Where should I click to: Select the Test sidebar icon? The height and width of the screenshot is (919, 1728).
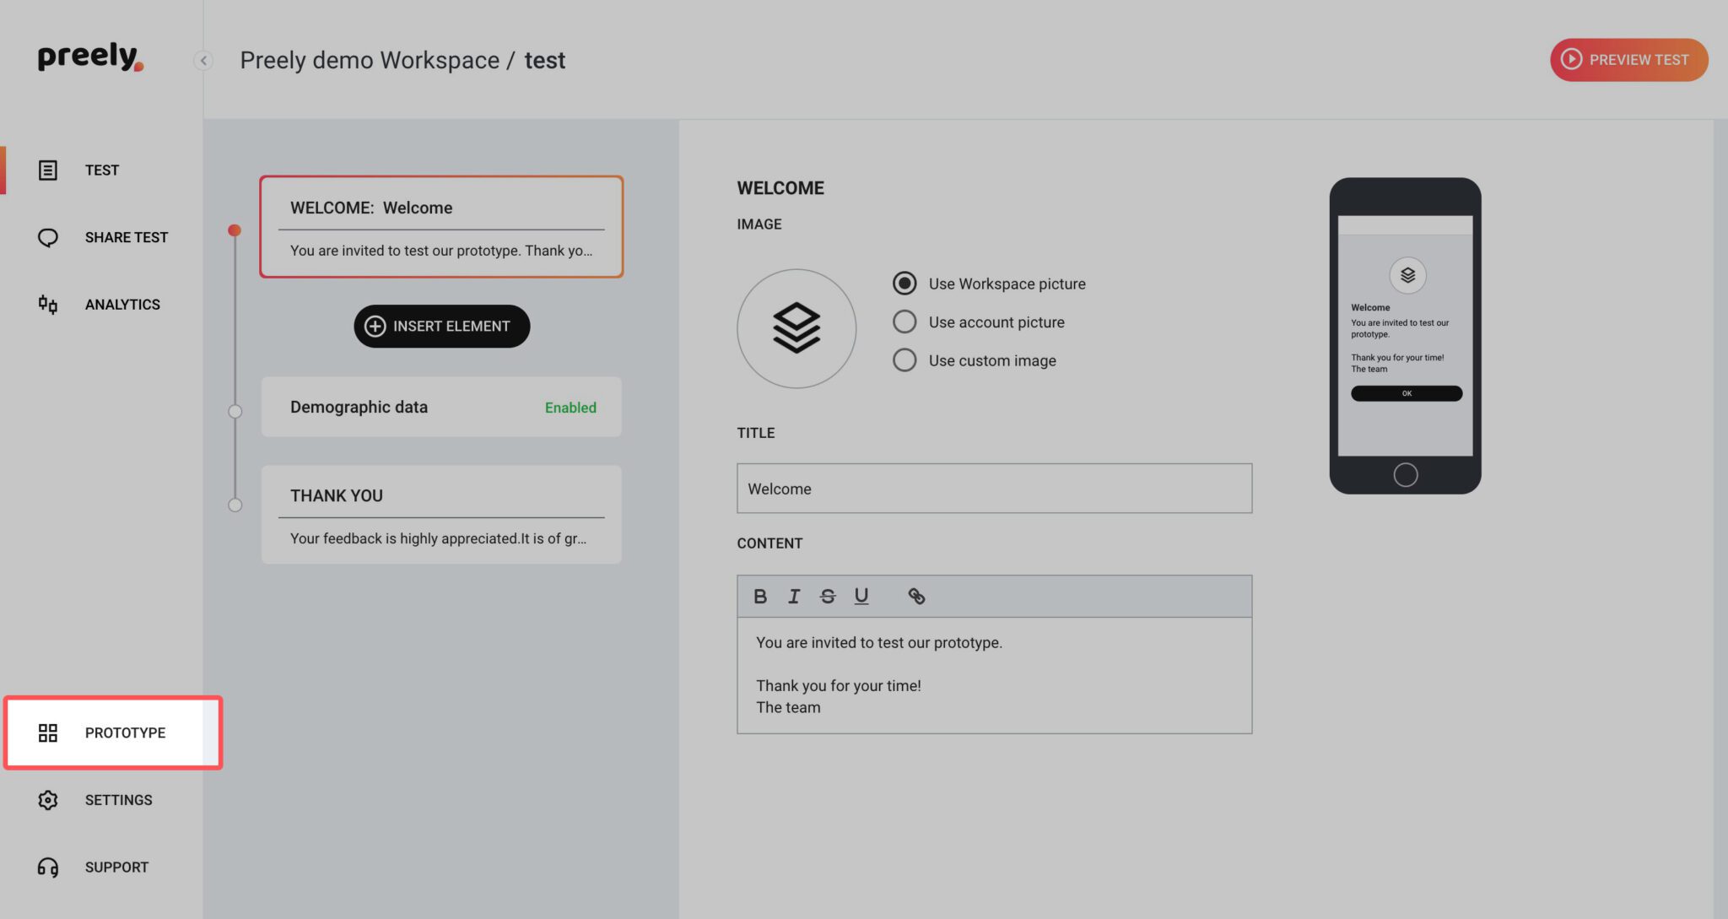[48, 170]
